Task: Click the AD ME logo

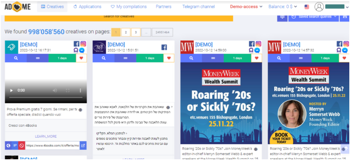Action: point(18,7)
